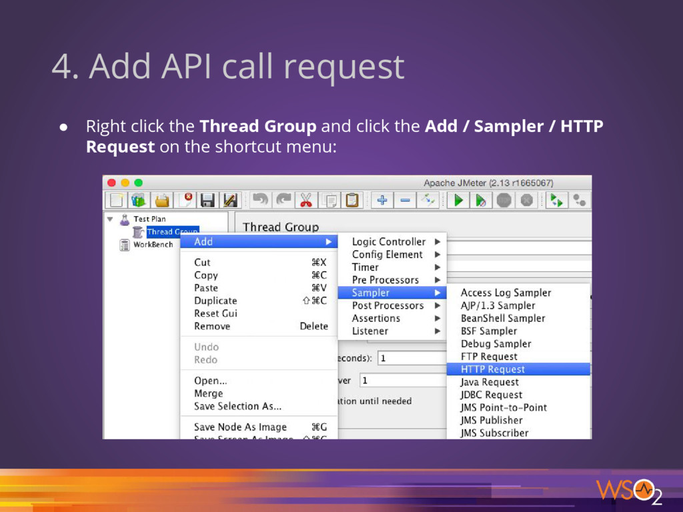Click the green Start run icon
Image resolution: width=683 pixels, height=512 pixels.
(458, 200)
